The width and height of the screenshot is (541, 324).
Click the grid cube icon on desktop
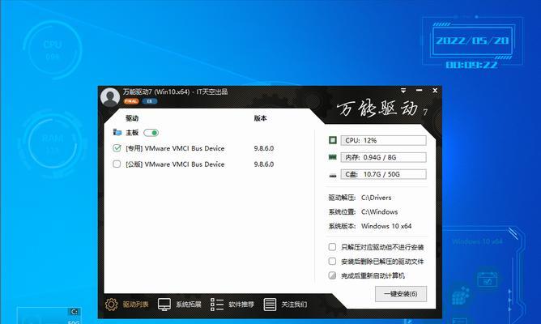tap(461, 296)
